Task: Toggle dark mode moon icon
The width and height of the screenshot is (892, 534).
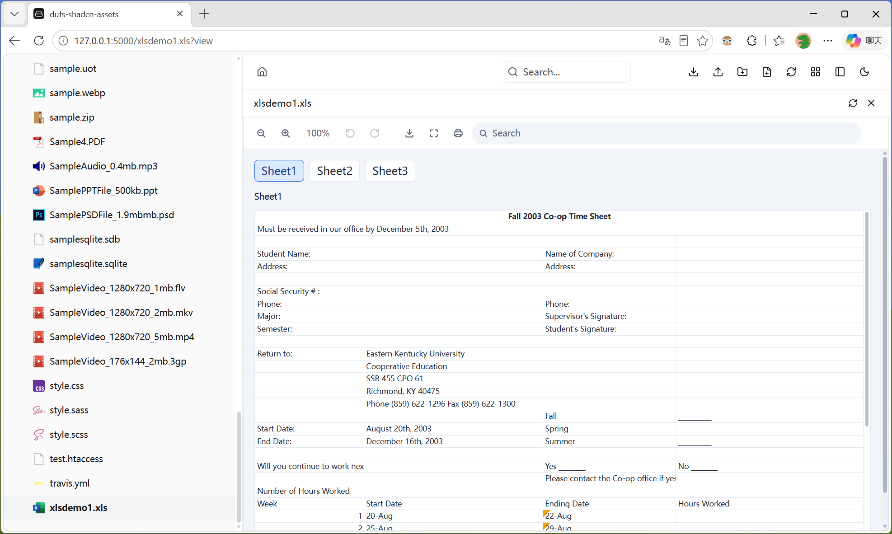Action: tap(864, 72)
